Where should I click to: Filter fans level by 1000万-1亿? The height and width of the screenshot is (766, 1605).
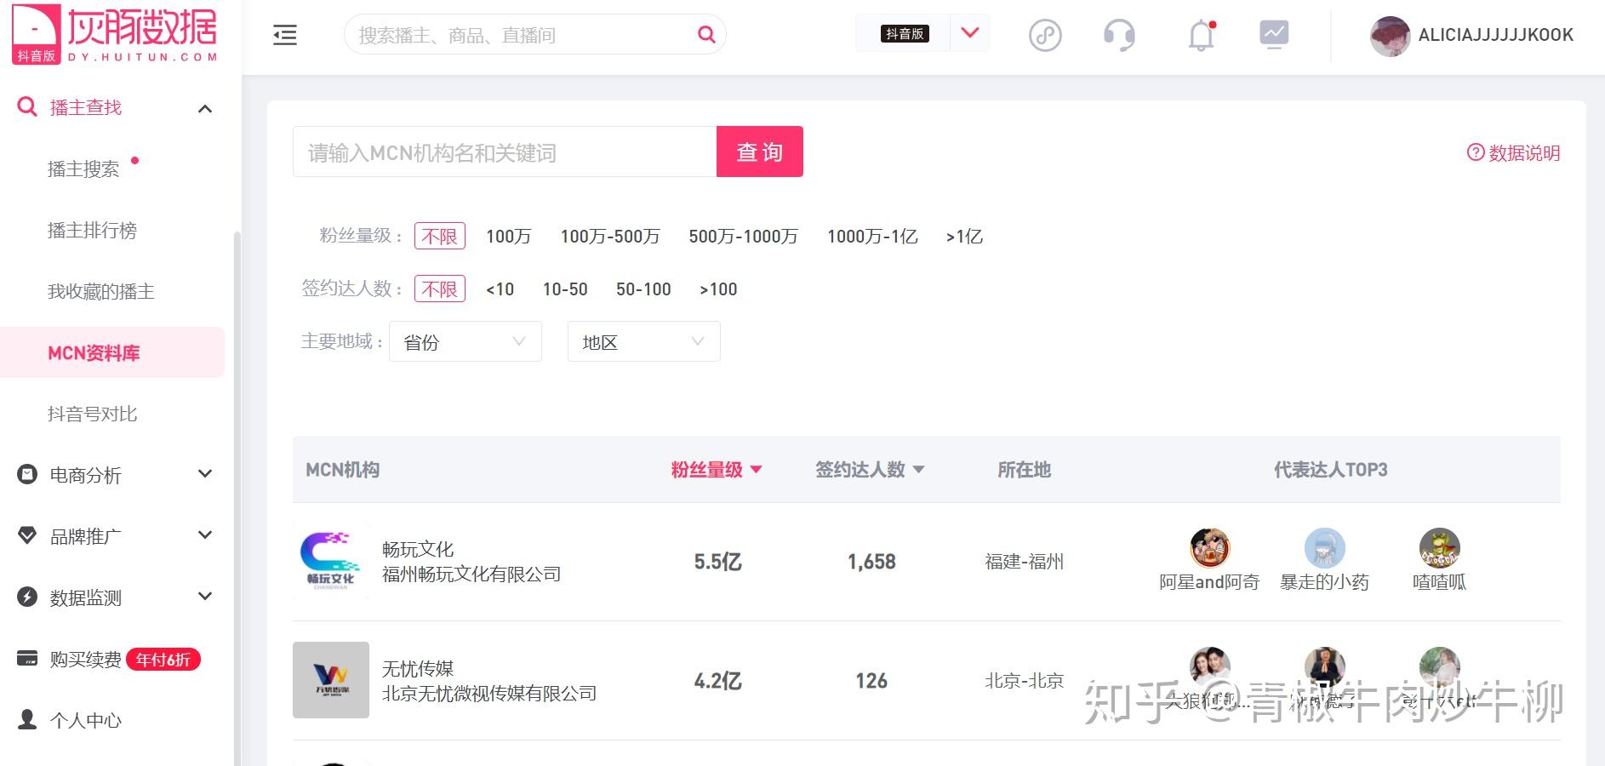(872, 237)
